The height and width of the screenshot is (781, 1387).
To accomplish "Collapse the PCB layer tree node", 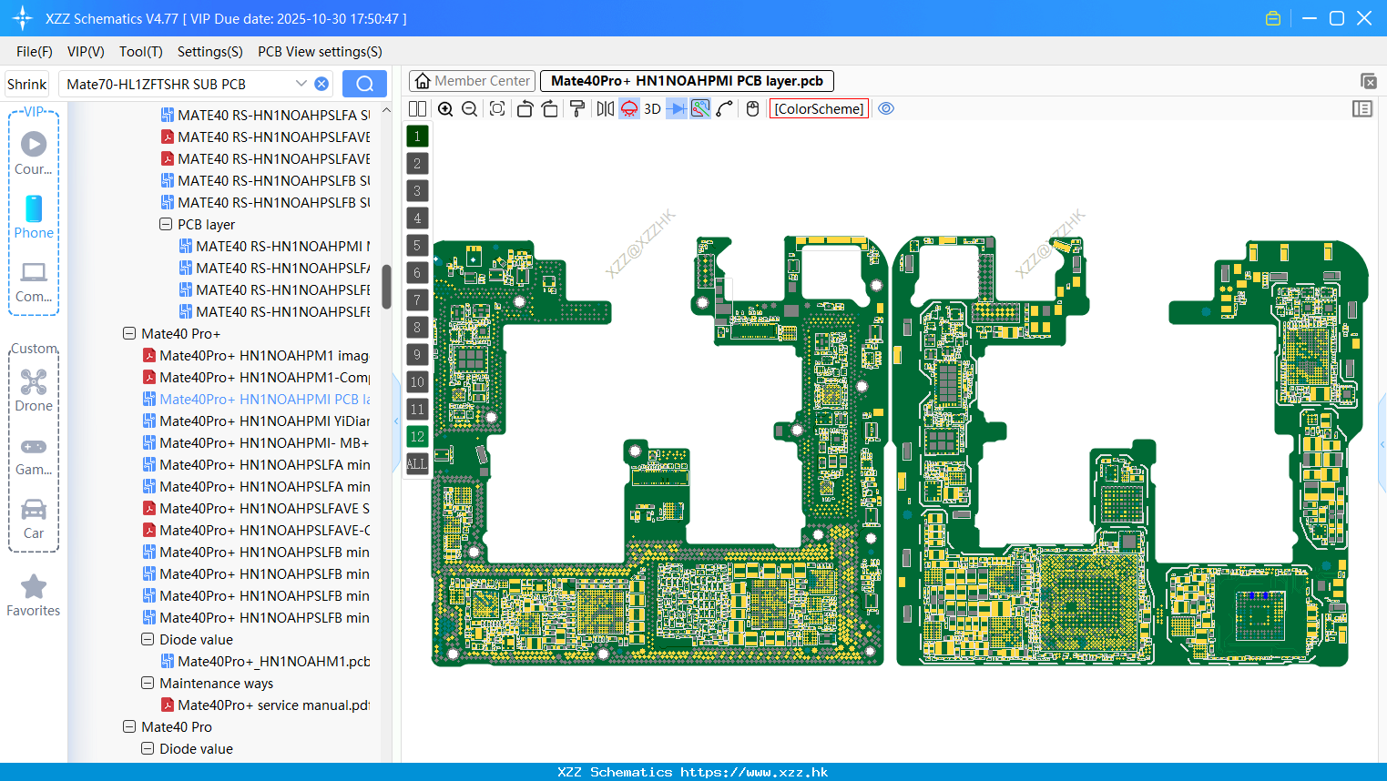I will pos(166,224).
